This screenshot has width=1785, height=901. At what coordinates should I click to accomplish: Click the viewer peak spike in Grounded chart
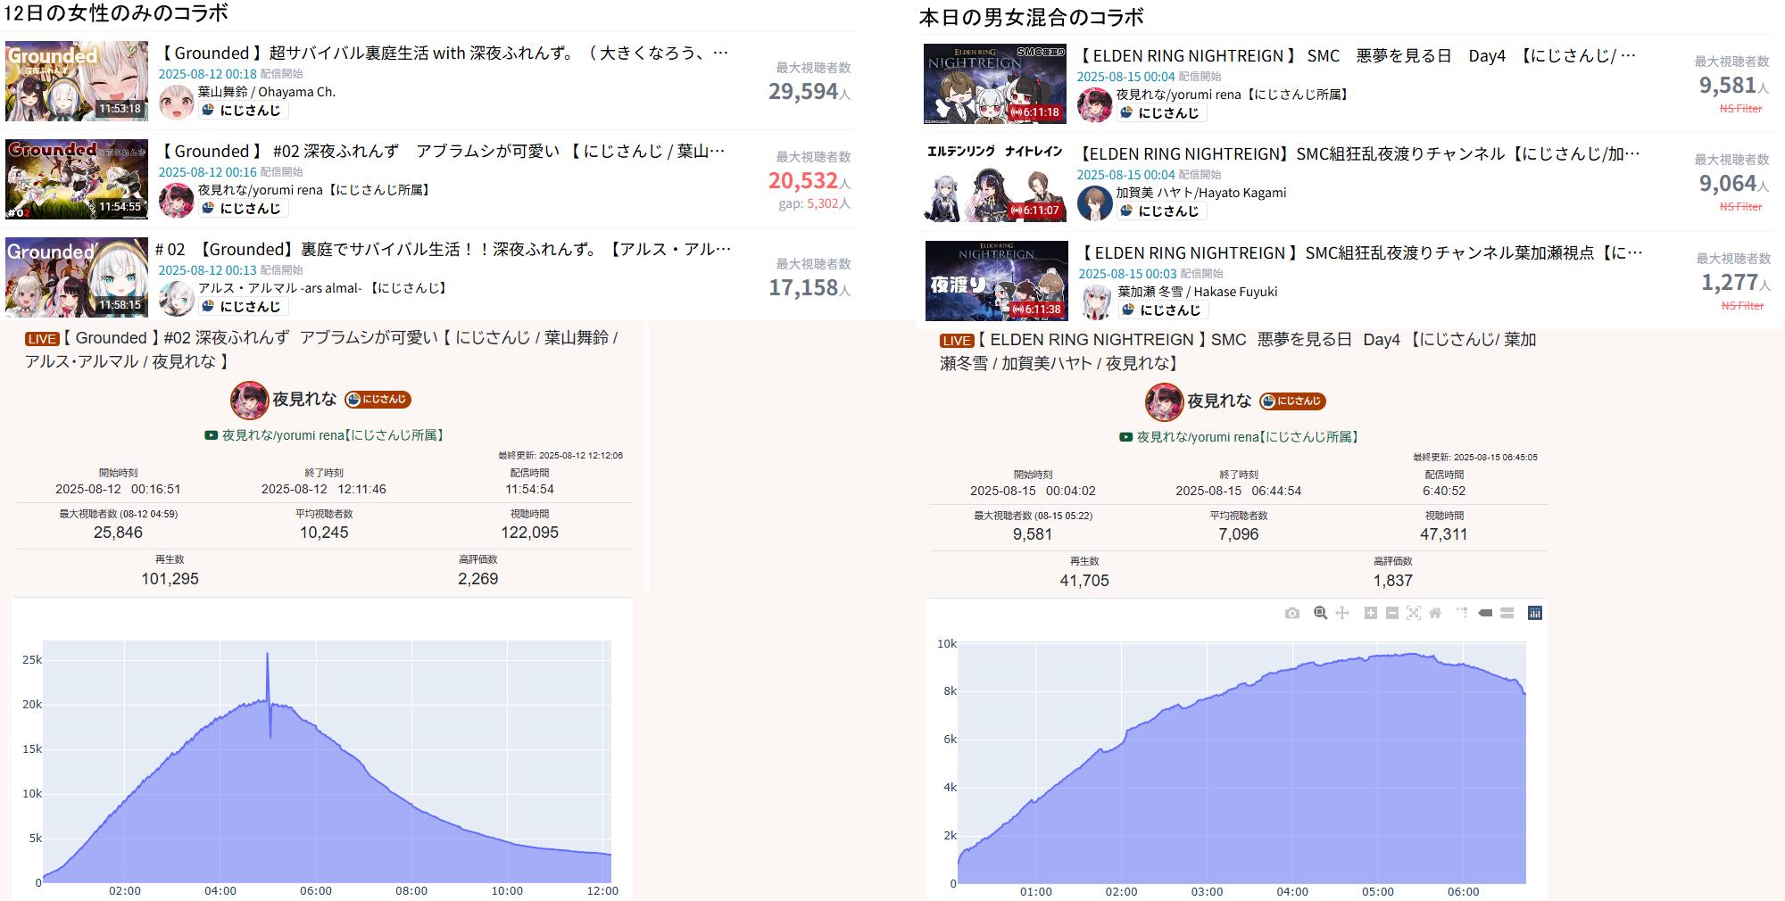point(267,656)
